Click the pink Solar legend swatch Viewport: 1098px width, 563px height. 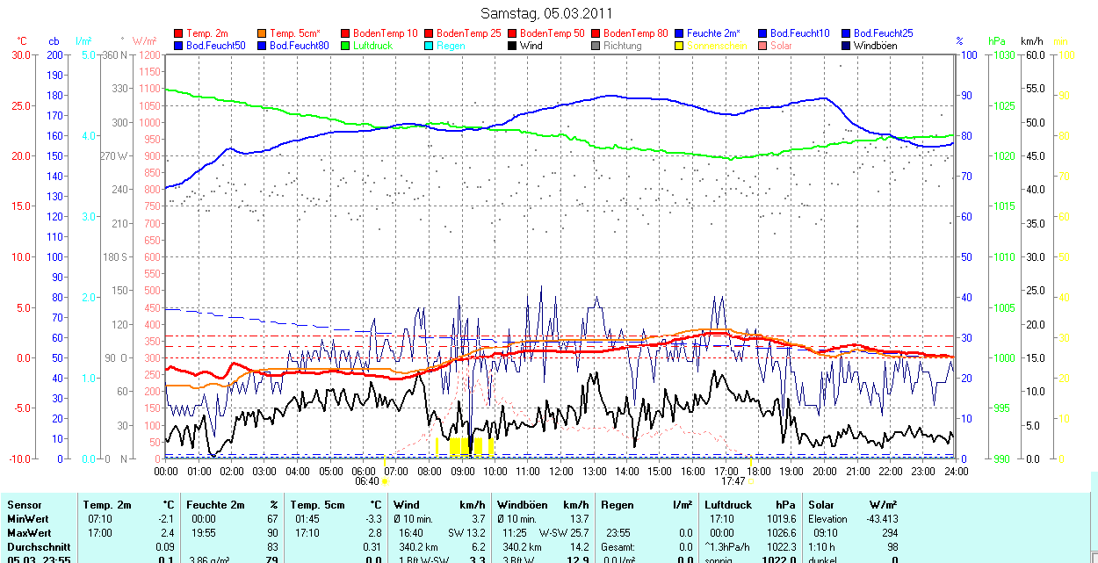(x=763, y=46)
